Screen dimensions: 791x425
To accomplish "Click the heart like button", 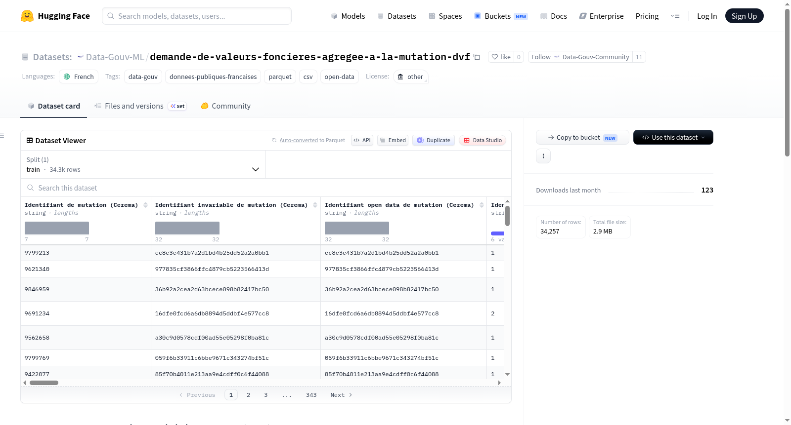I will tap(501, 57).
